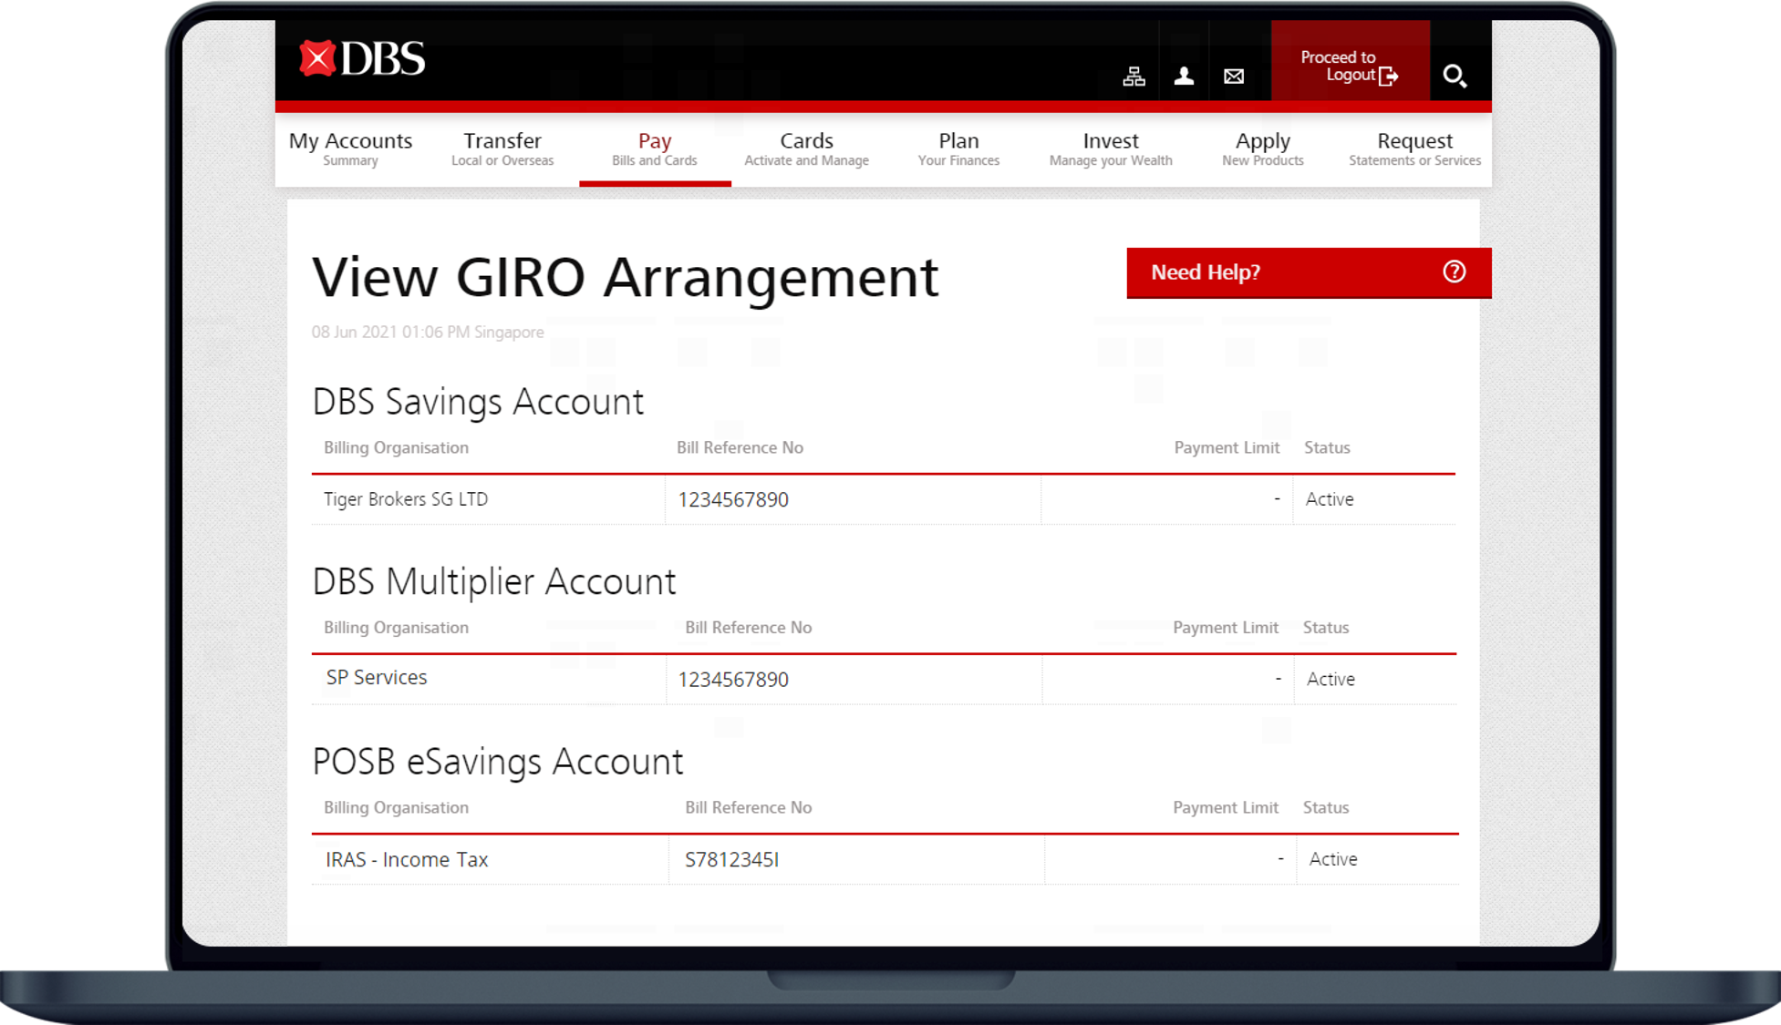Open Cards Activate and Manage menu
This screenshot has height=1025, width=1781.
pyautogui.click(x=806, y=149)
